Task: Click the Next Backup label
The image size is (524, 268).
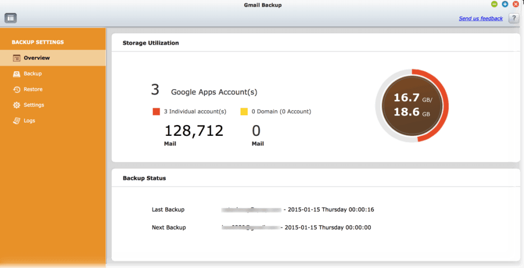Action: pyautogui.click(x=169, y=228)
